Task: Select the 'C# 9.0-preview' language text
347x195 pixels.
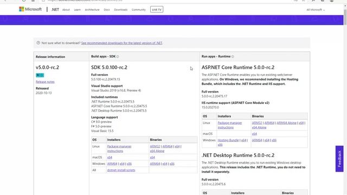Action: coord(101,122)
